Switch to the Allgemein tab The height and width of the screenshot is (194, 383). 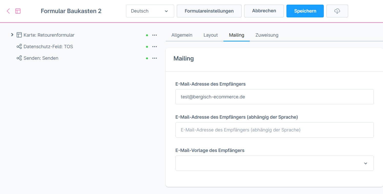[182, 35]
